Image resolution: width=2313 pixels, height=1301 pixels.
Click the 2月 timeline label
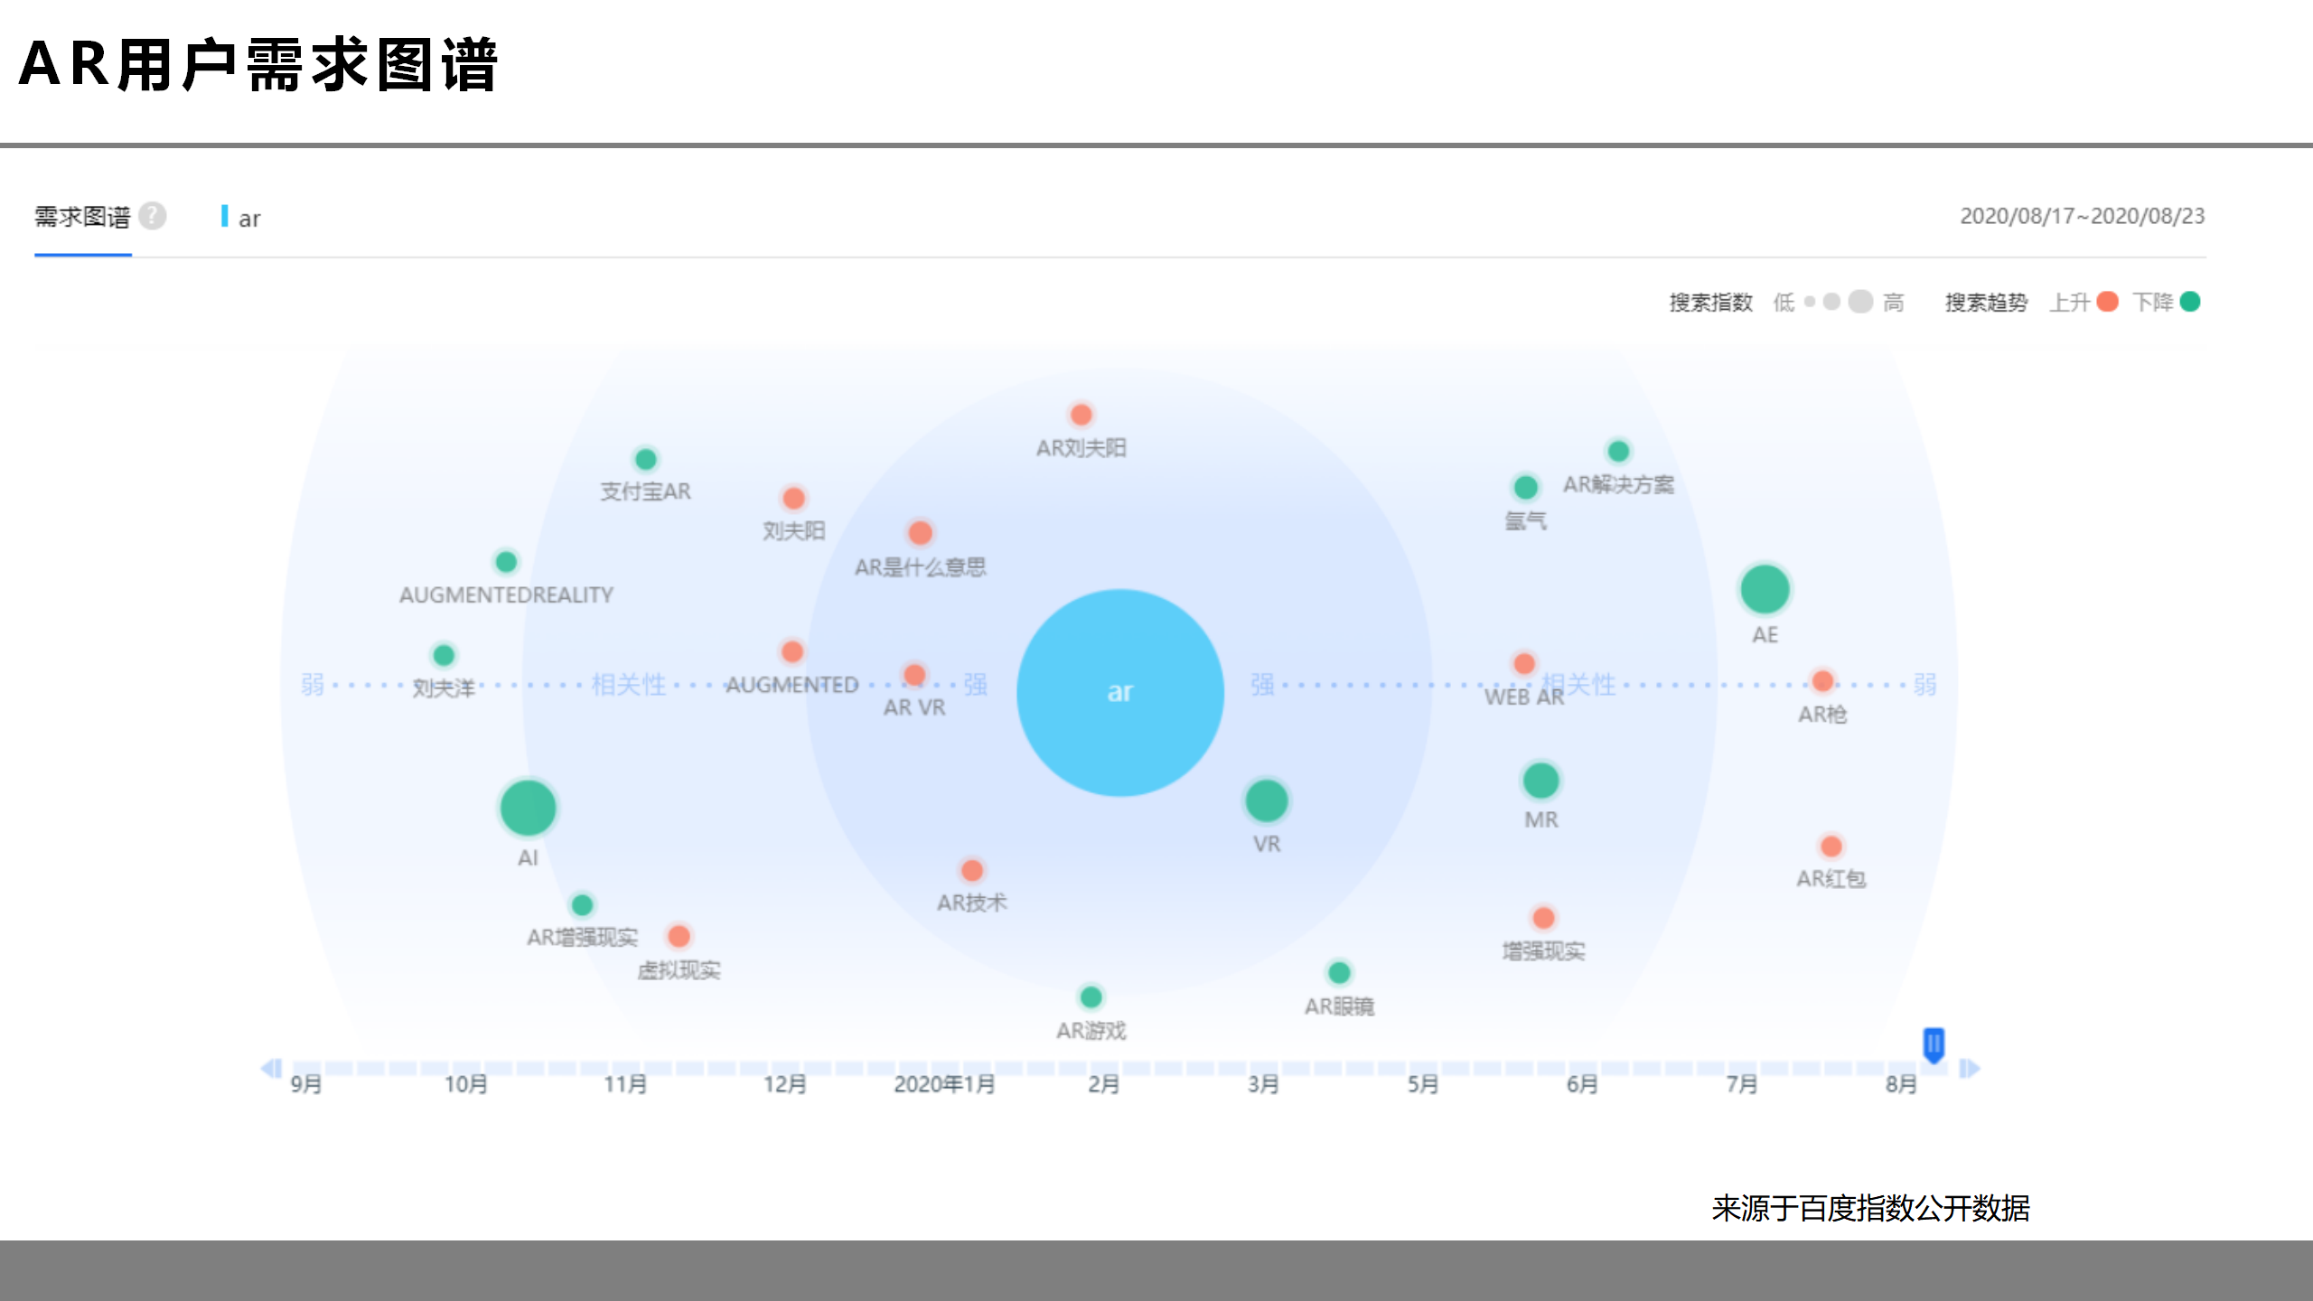(x=1104, y=1084)
